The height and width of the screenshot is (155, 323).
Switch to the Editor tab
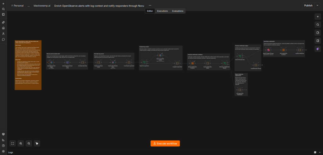tap(150, 11)
